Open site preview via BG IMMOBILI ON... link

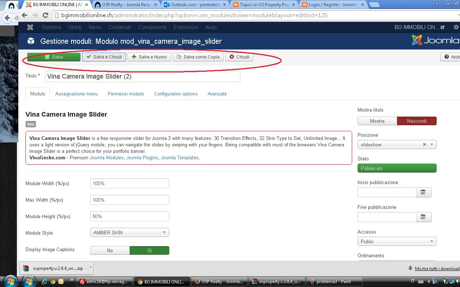point(419,27)
